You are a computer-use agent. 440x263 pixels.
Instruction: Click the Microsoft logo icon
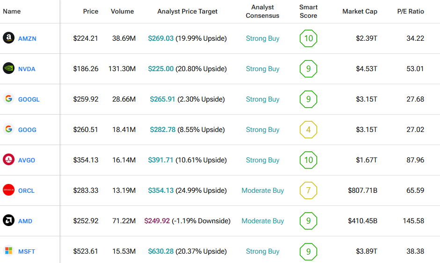pos(8,251)
